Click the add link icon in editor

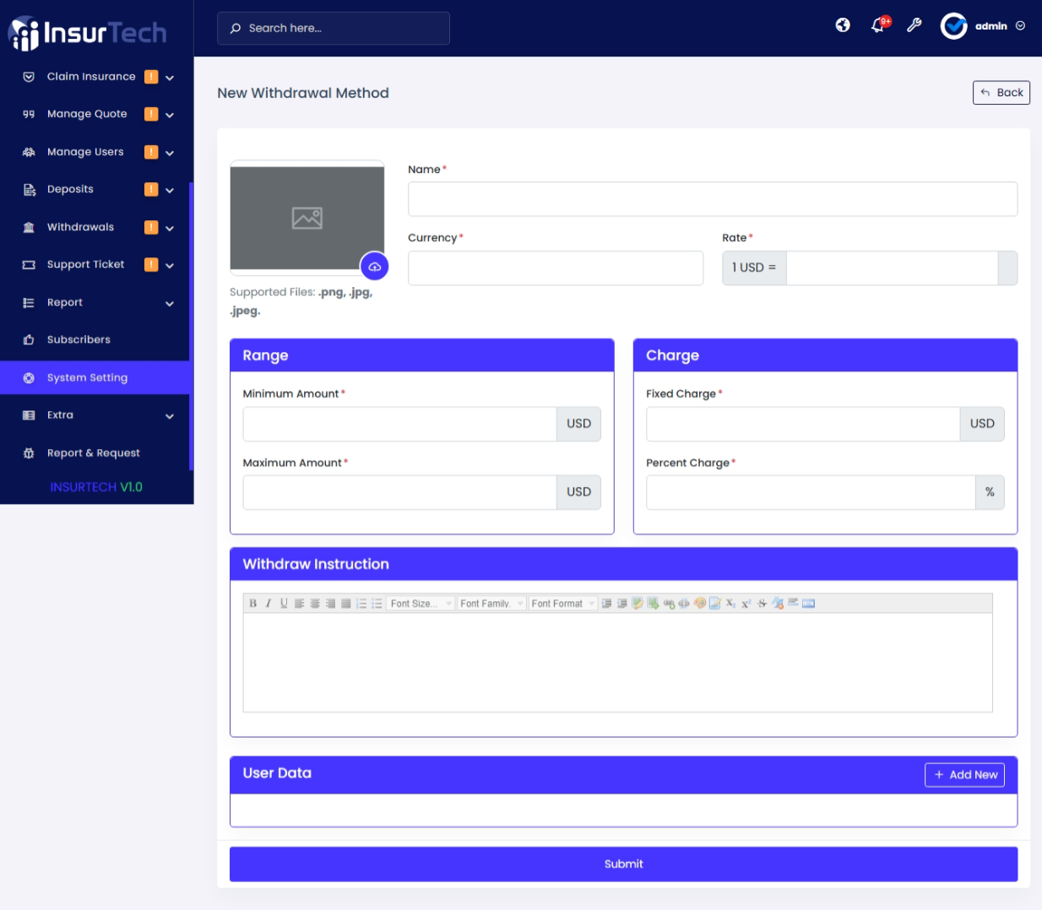coord(669,604)
